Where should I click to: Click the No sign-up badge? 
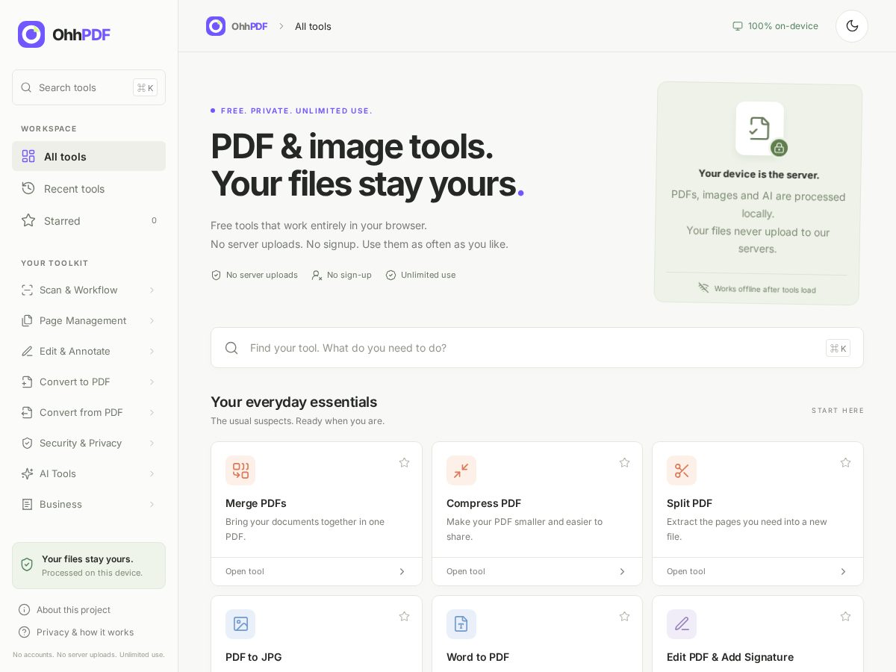click(341, 275)
